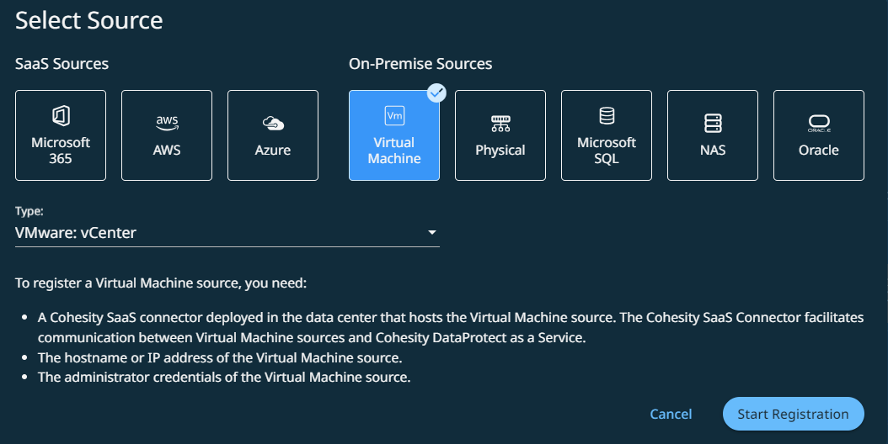Pick the "Physical" source label

click(x=500, y=151)
